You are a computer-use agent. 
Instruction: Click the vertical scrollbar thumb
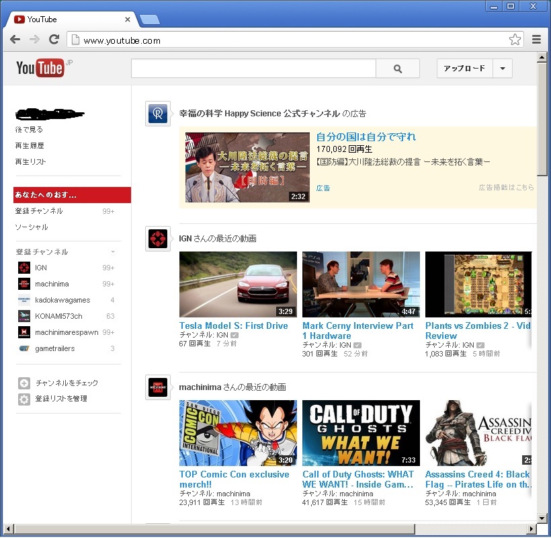[542, 119]
